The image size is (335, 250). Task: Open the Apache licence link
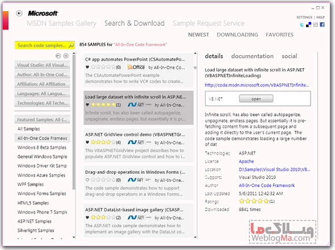pos(246,161)
